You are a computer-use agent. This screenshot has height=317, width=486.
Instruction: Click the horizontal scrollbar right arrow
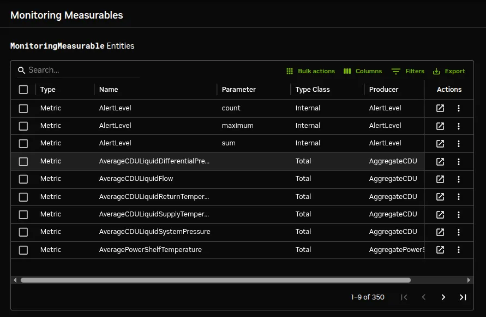click(469, 280)
